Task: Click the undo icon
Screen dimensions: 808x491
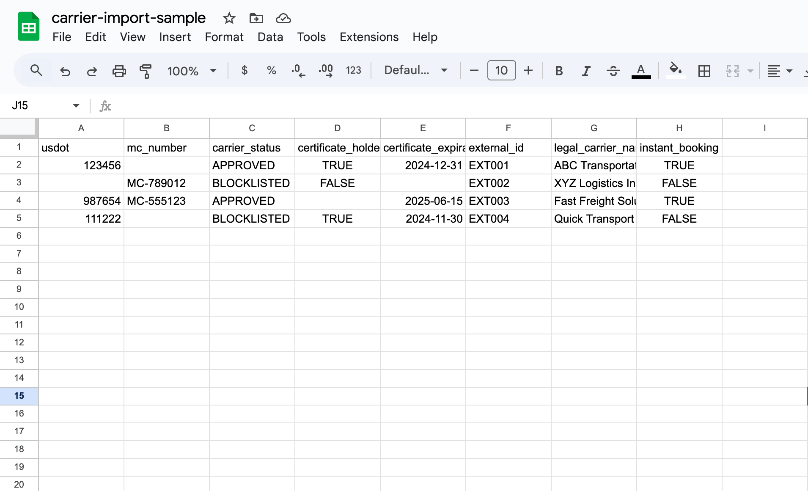Action: coord(65,71)
